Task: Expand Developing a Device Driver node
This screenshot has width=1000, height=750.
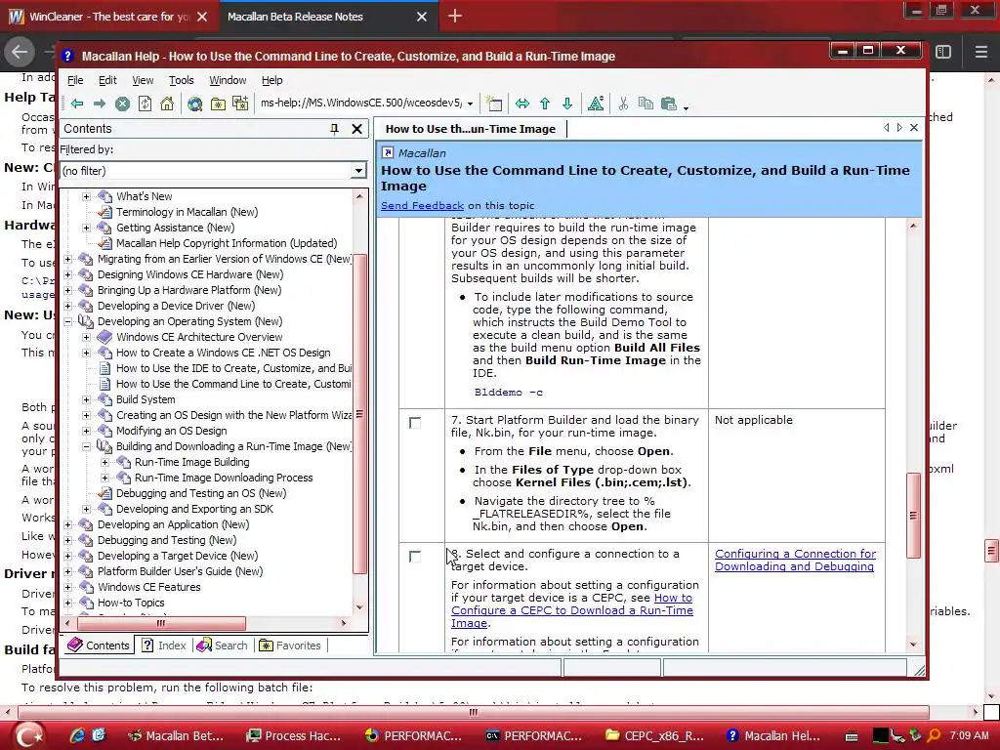Action: (67, 306)
